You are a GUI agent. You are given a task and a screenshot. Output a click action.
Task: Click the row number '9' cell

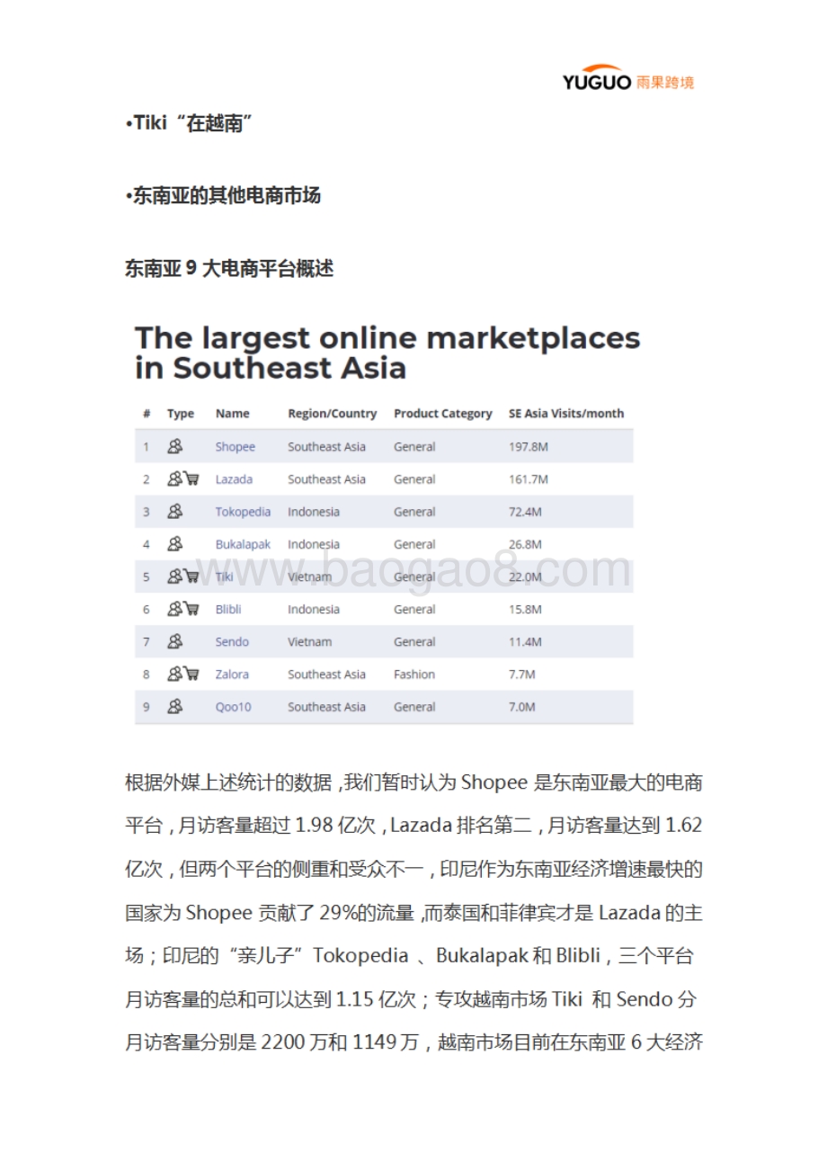tap(147, 707)
